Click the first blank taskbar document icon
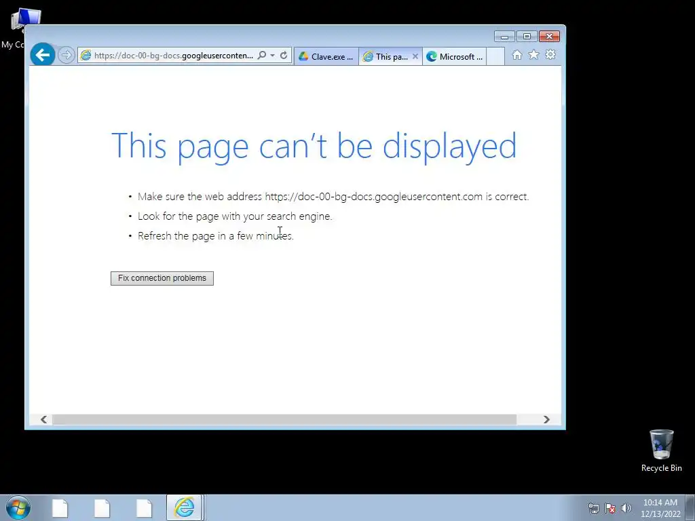Screen dimensions: 695x521 pos(60,508)
